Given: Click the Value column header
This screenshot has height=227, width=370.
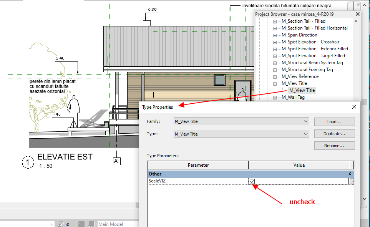Looking at the screenshot, I should 299,165.
